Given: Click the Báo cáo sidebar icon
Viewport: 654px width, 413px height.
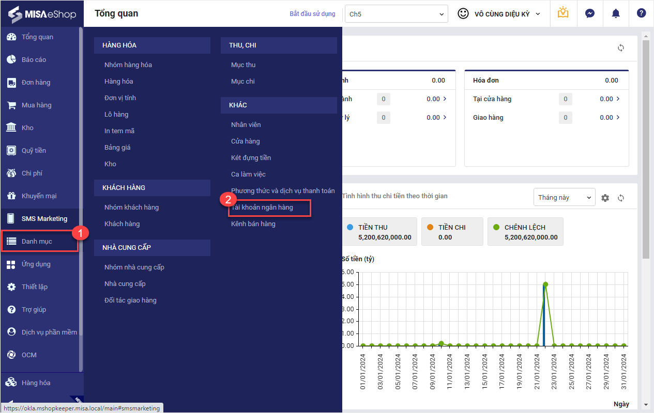Looking at the screenshot, I should 11,59.
